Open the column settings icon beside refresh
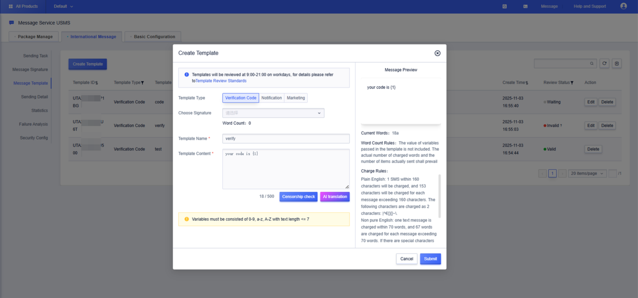 [617, 64]
